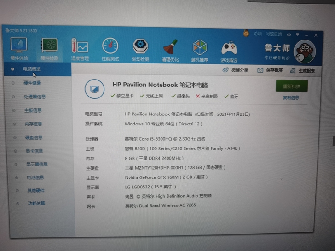The image size is (335, 251).
Task: Click 保存截屏 camera icon
Action: 260,70
